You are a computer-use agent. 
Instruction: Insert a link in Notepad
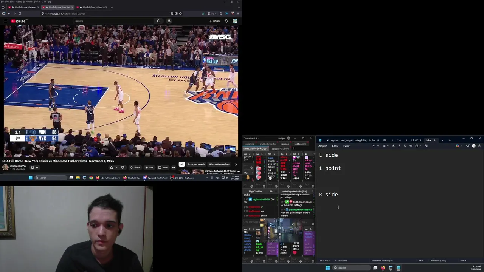[x=411, y=146]
